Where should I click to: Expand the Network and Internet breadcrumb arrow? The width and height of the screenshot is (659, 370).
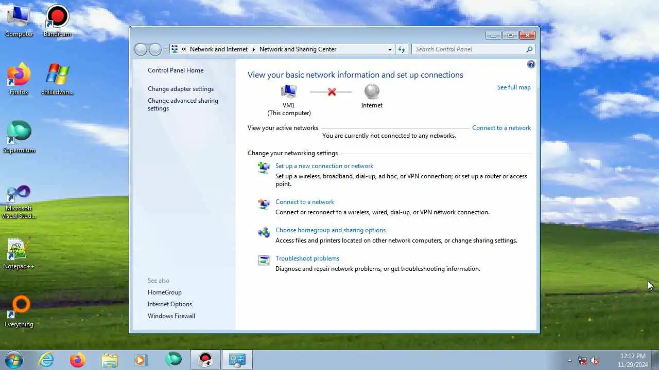253,49
